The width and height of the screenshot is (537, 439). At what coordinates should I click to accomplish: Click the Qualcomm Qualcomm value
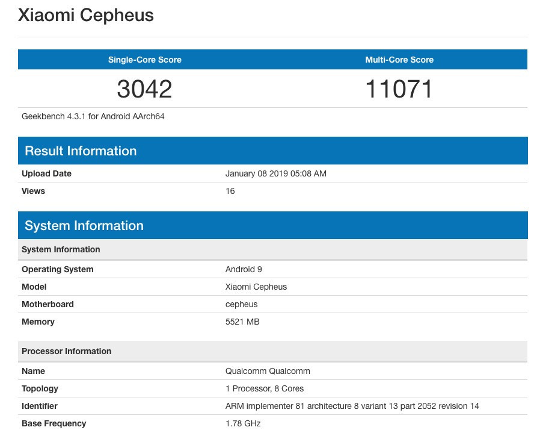(268, 371)
